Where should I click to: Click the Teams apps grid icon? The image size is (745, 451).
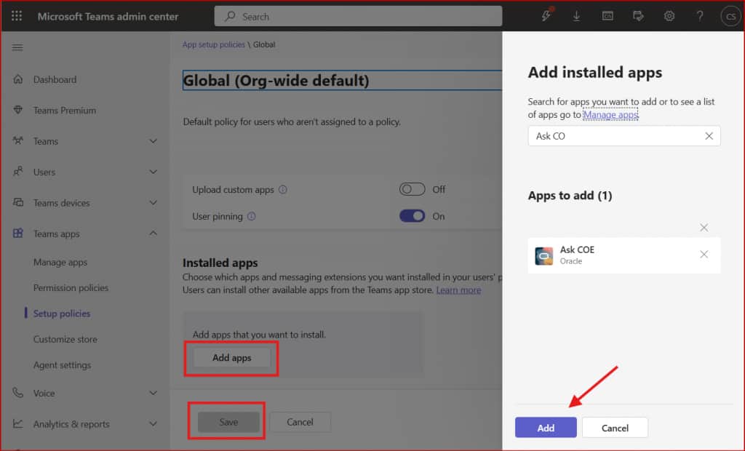(18, 234)
